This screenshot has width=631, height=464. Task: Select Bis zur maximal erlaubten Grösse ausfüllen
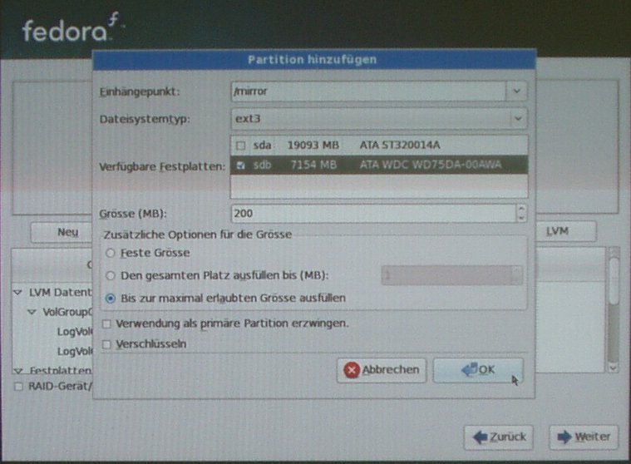(110, 297)
